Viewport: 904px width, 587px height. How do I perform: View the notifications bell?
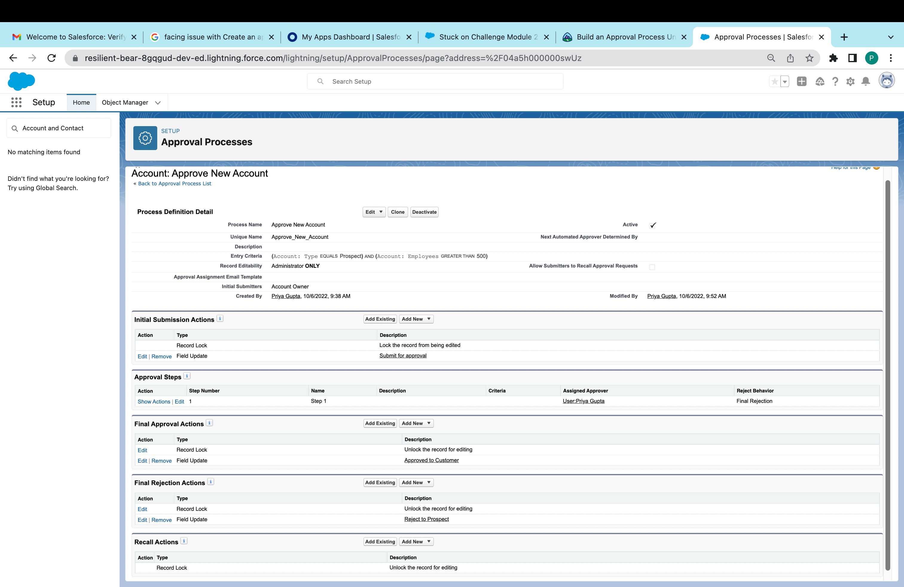[x=866, y=81]
